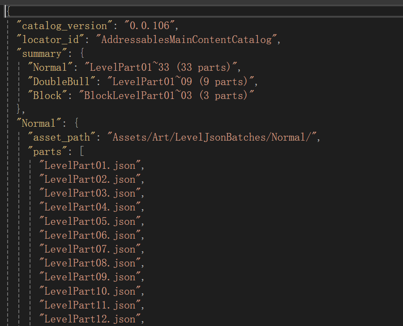Click the "parts" array key

point(47,151)
